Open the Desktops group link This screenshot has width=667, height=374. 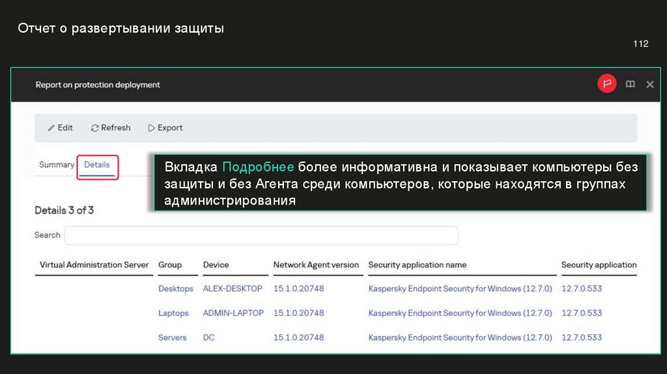pos(176,289)
